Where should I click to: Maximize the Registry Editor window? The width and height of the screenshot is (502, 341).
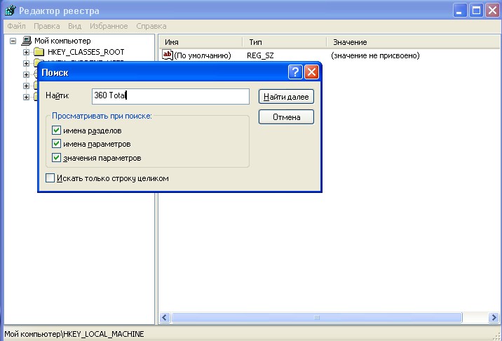[476, 11]
